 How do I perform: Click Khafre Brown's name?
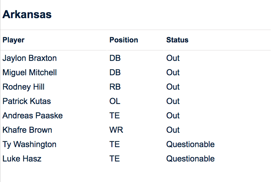click(27, 130)
